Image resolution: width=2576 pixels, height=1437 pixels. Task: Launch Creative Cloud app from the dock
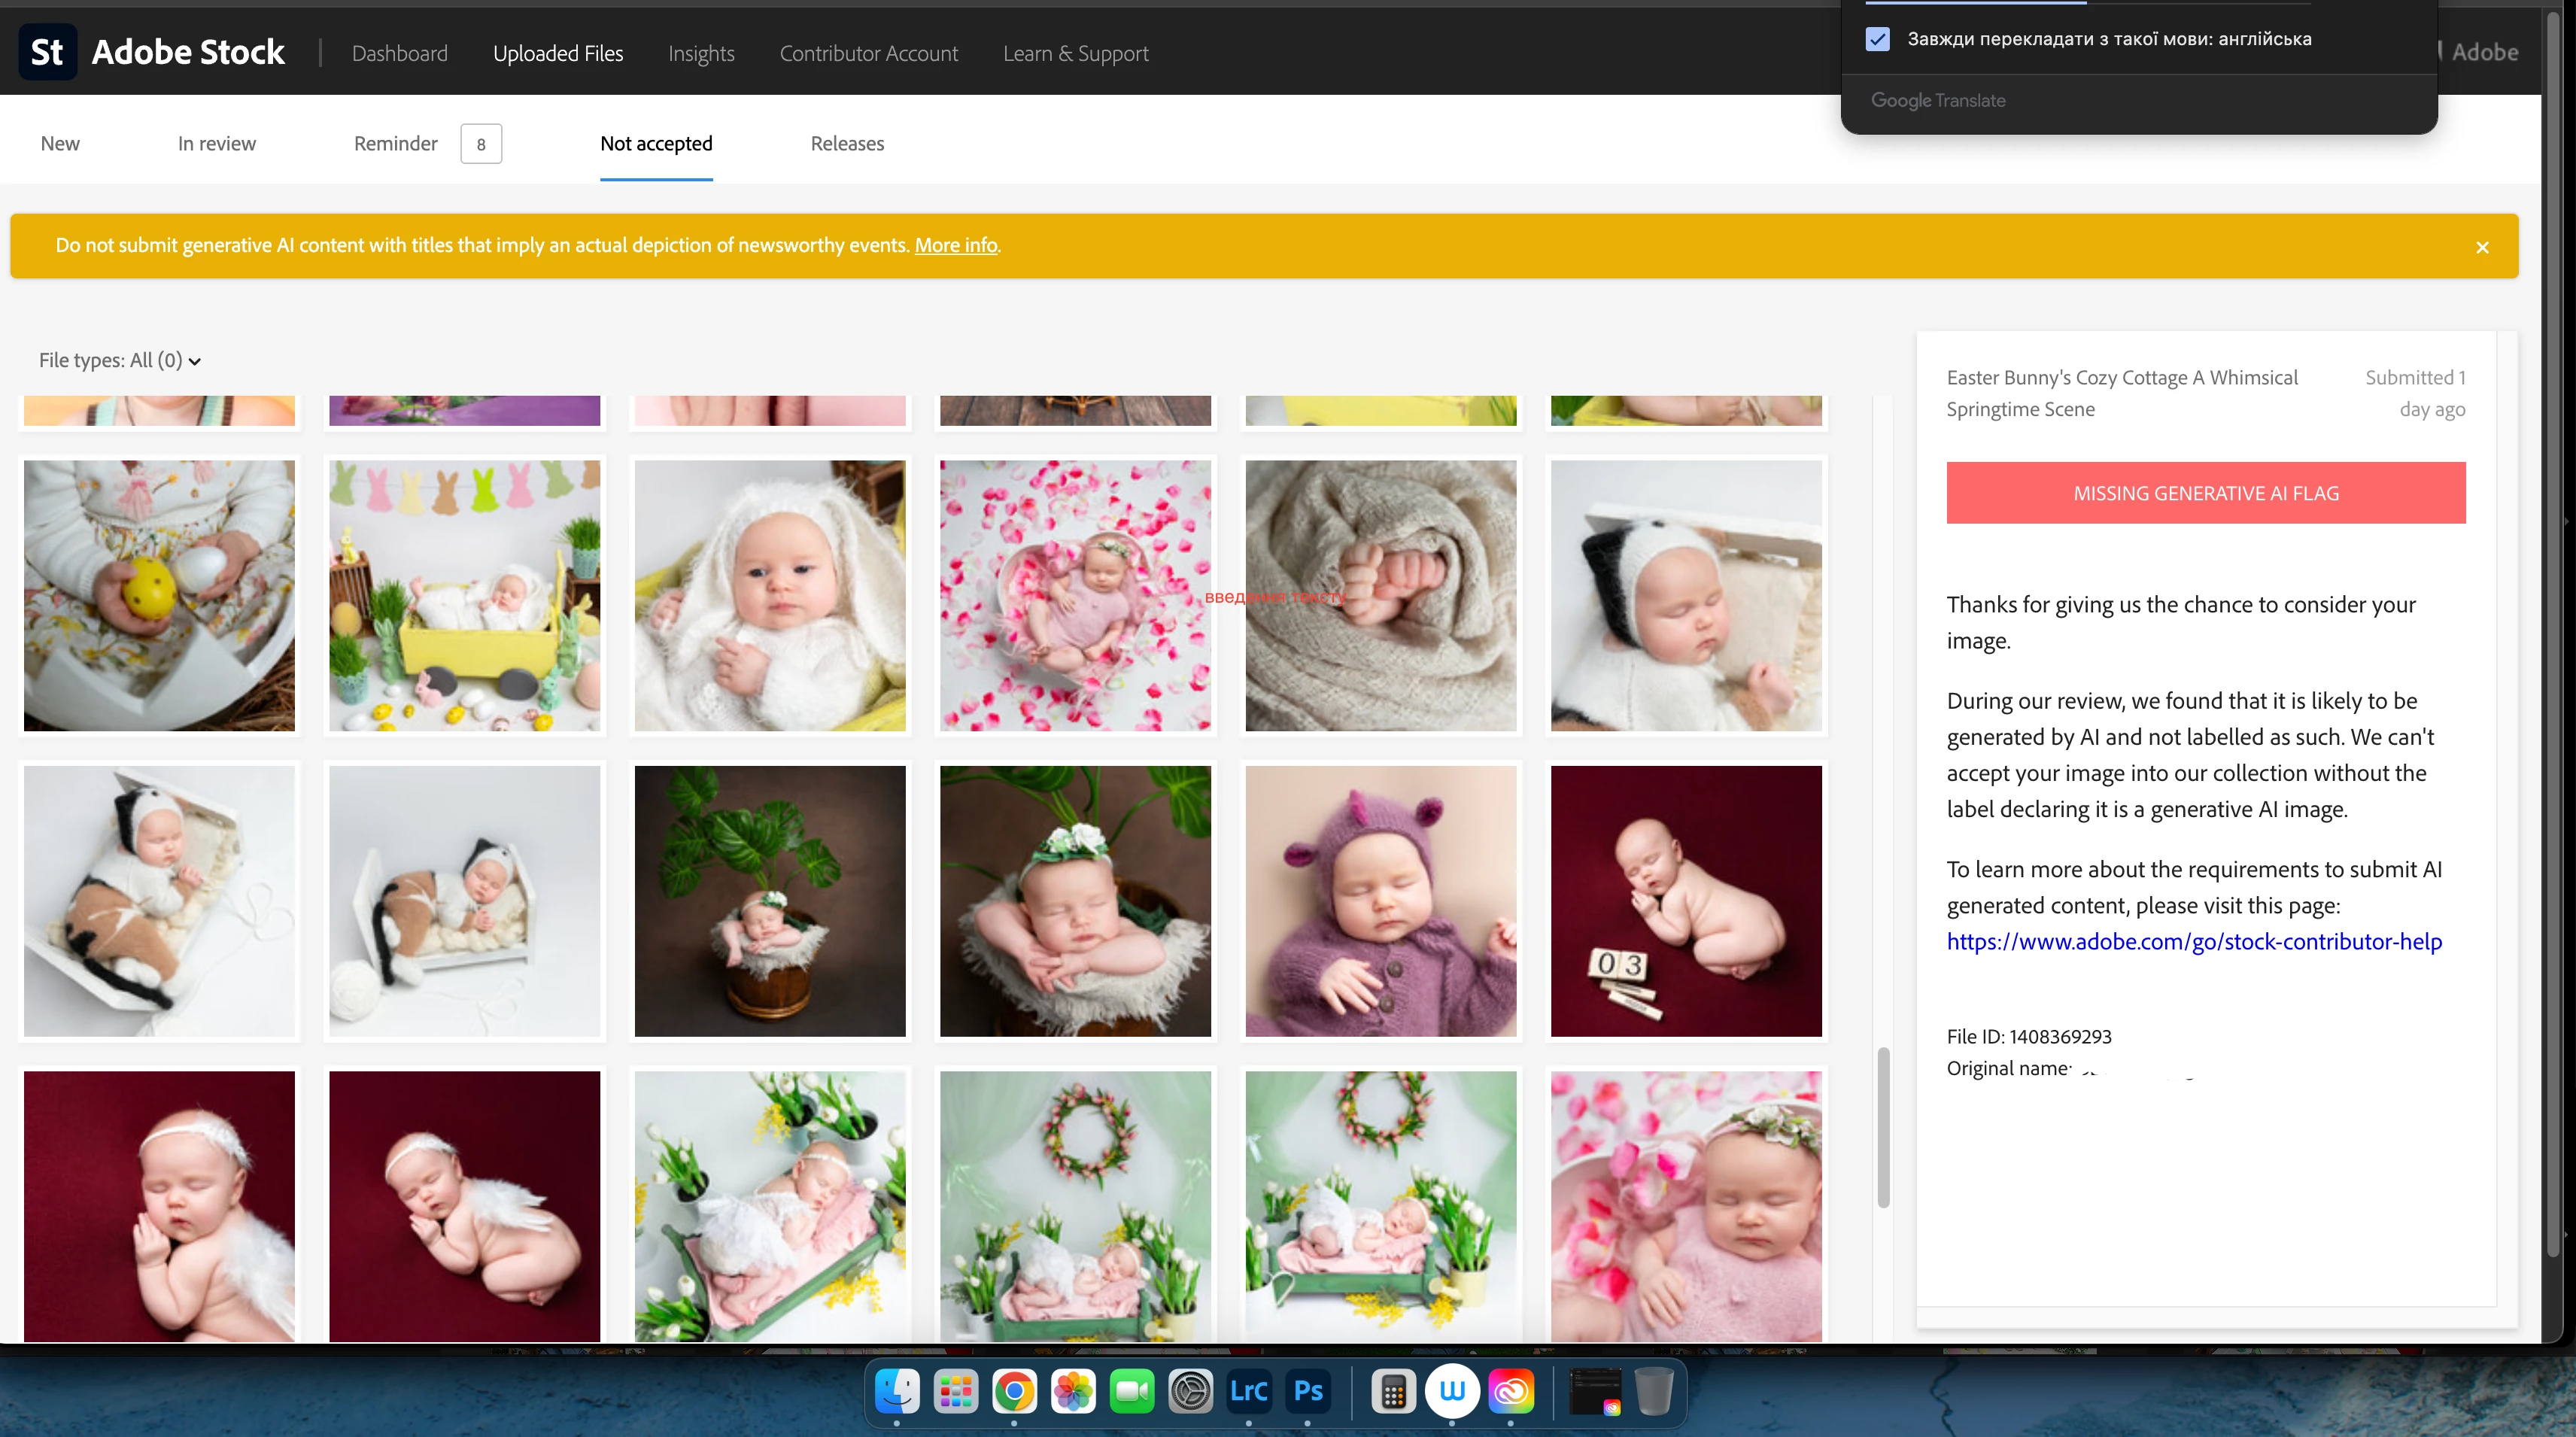tap(1510, 1391)
